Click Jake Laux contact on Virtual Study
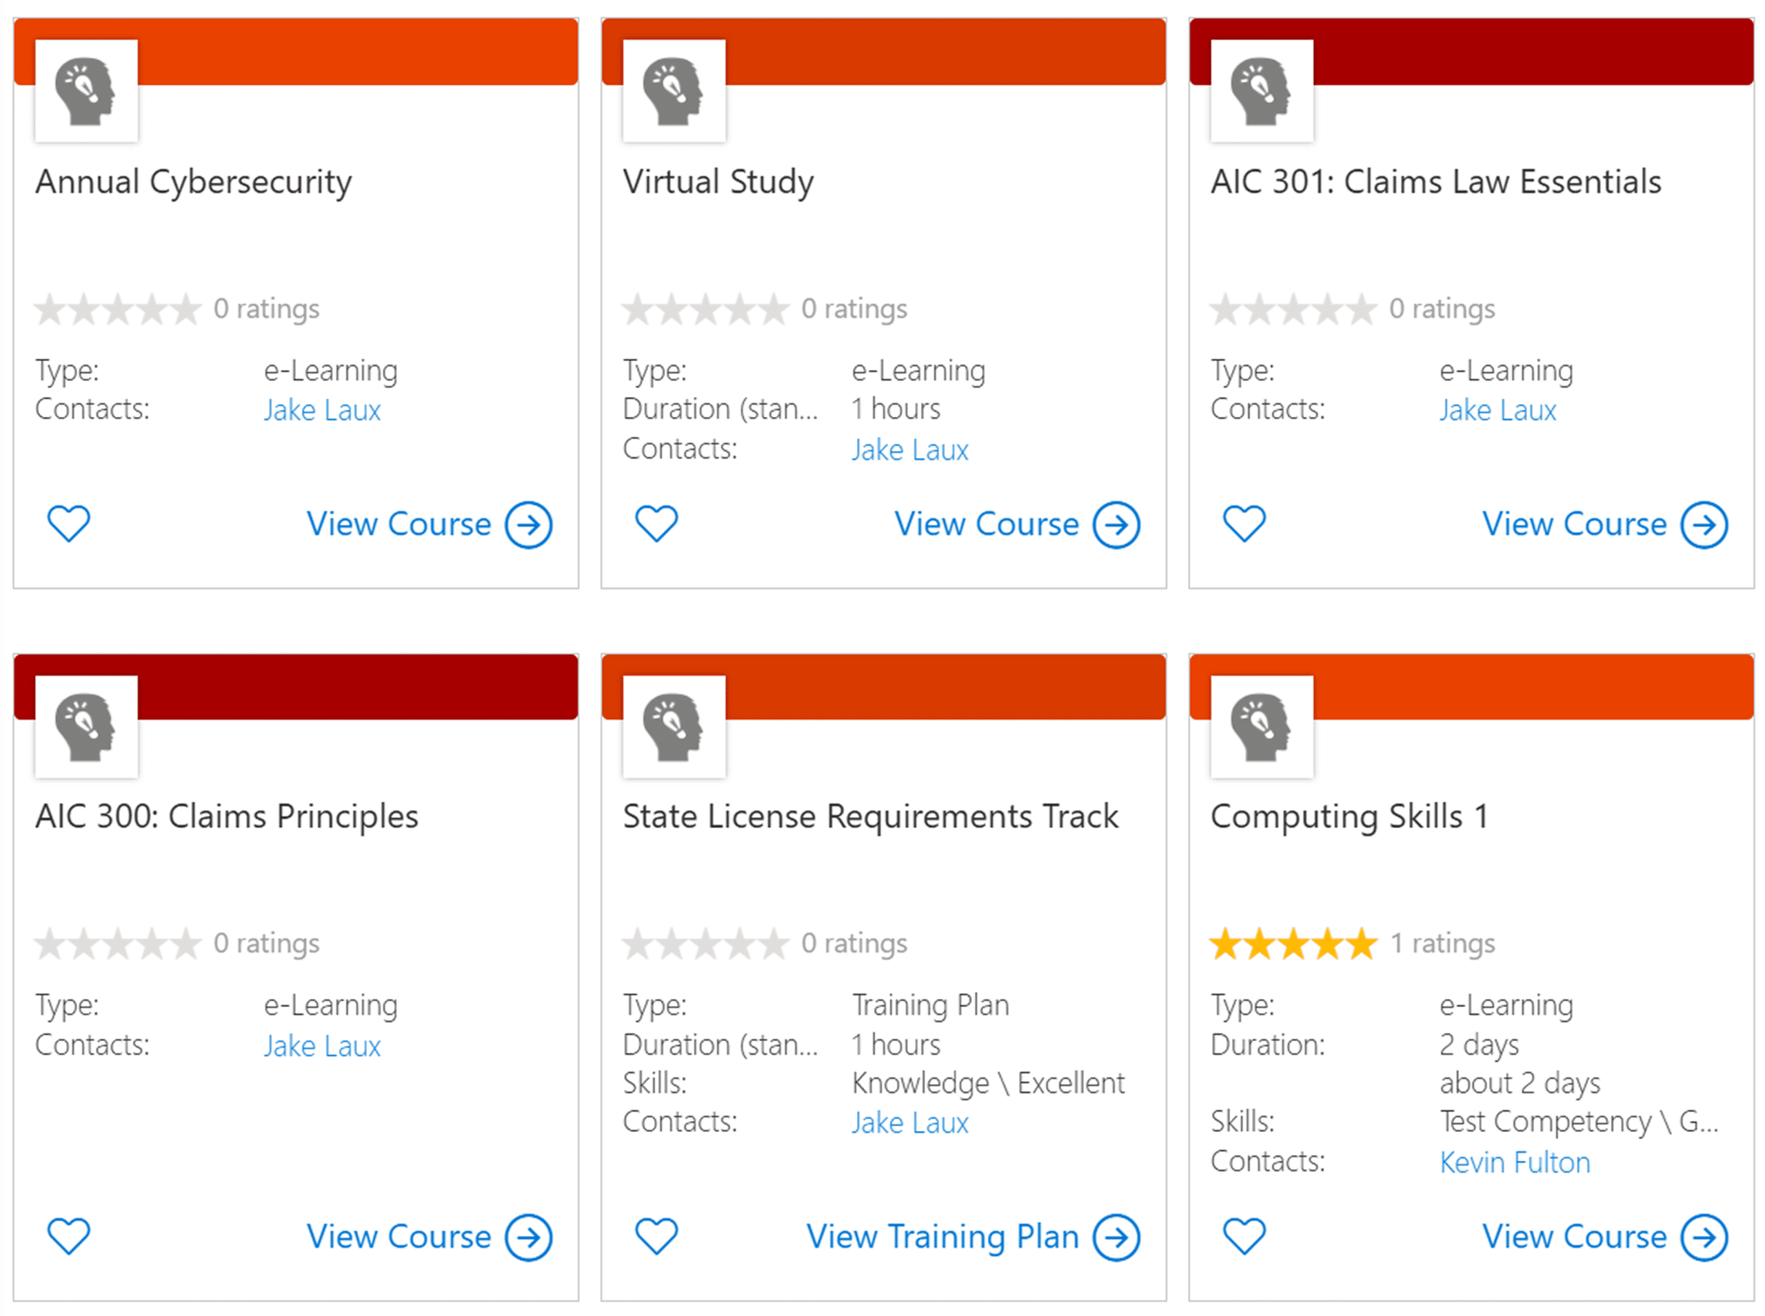The width and height of the screenshot is (1765, 1316). click(909, 450)
